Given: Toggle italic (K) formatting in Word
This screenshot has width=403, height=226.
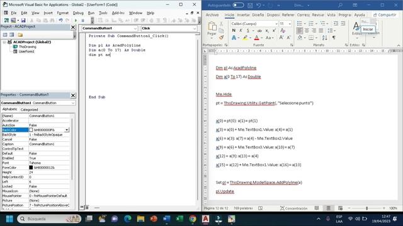Looking at the screenshot, I should pyautogui.click(x=241, y=31).
